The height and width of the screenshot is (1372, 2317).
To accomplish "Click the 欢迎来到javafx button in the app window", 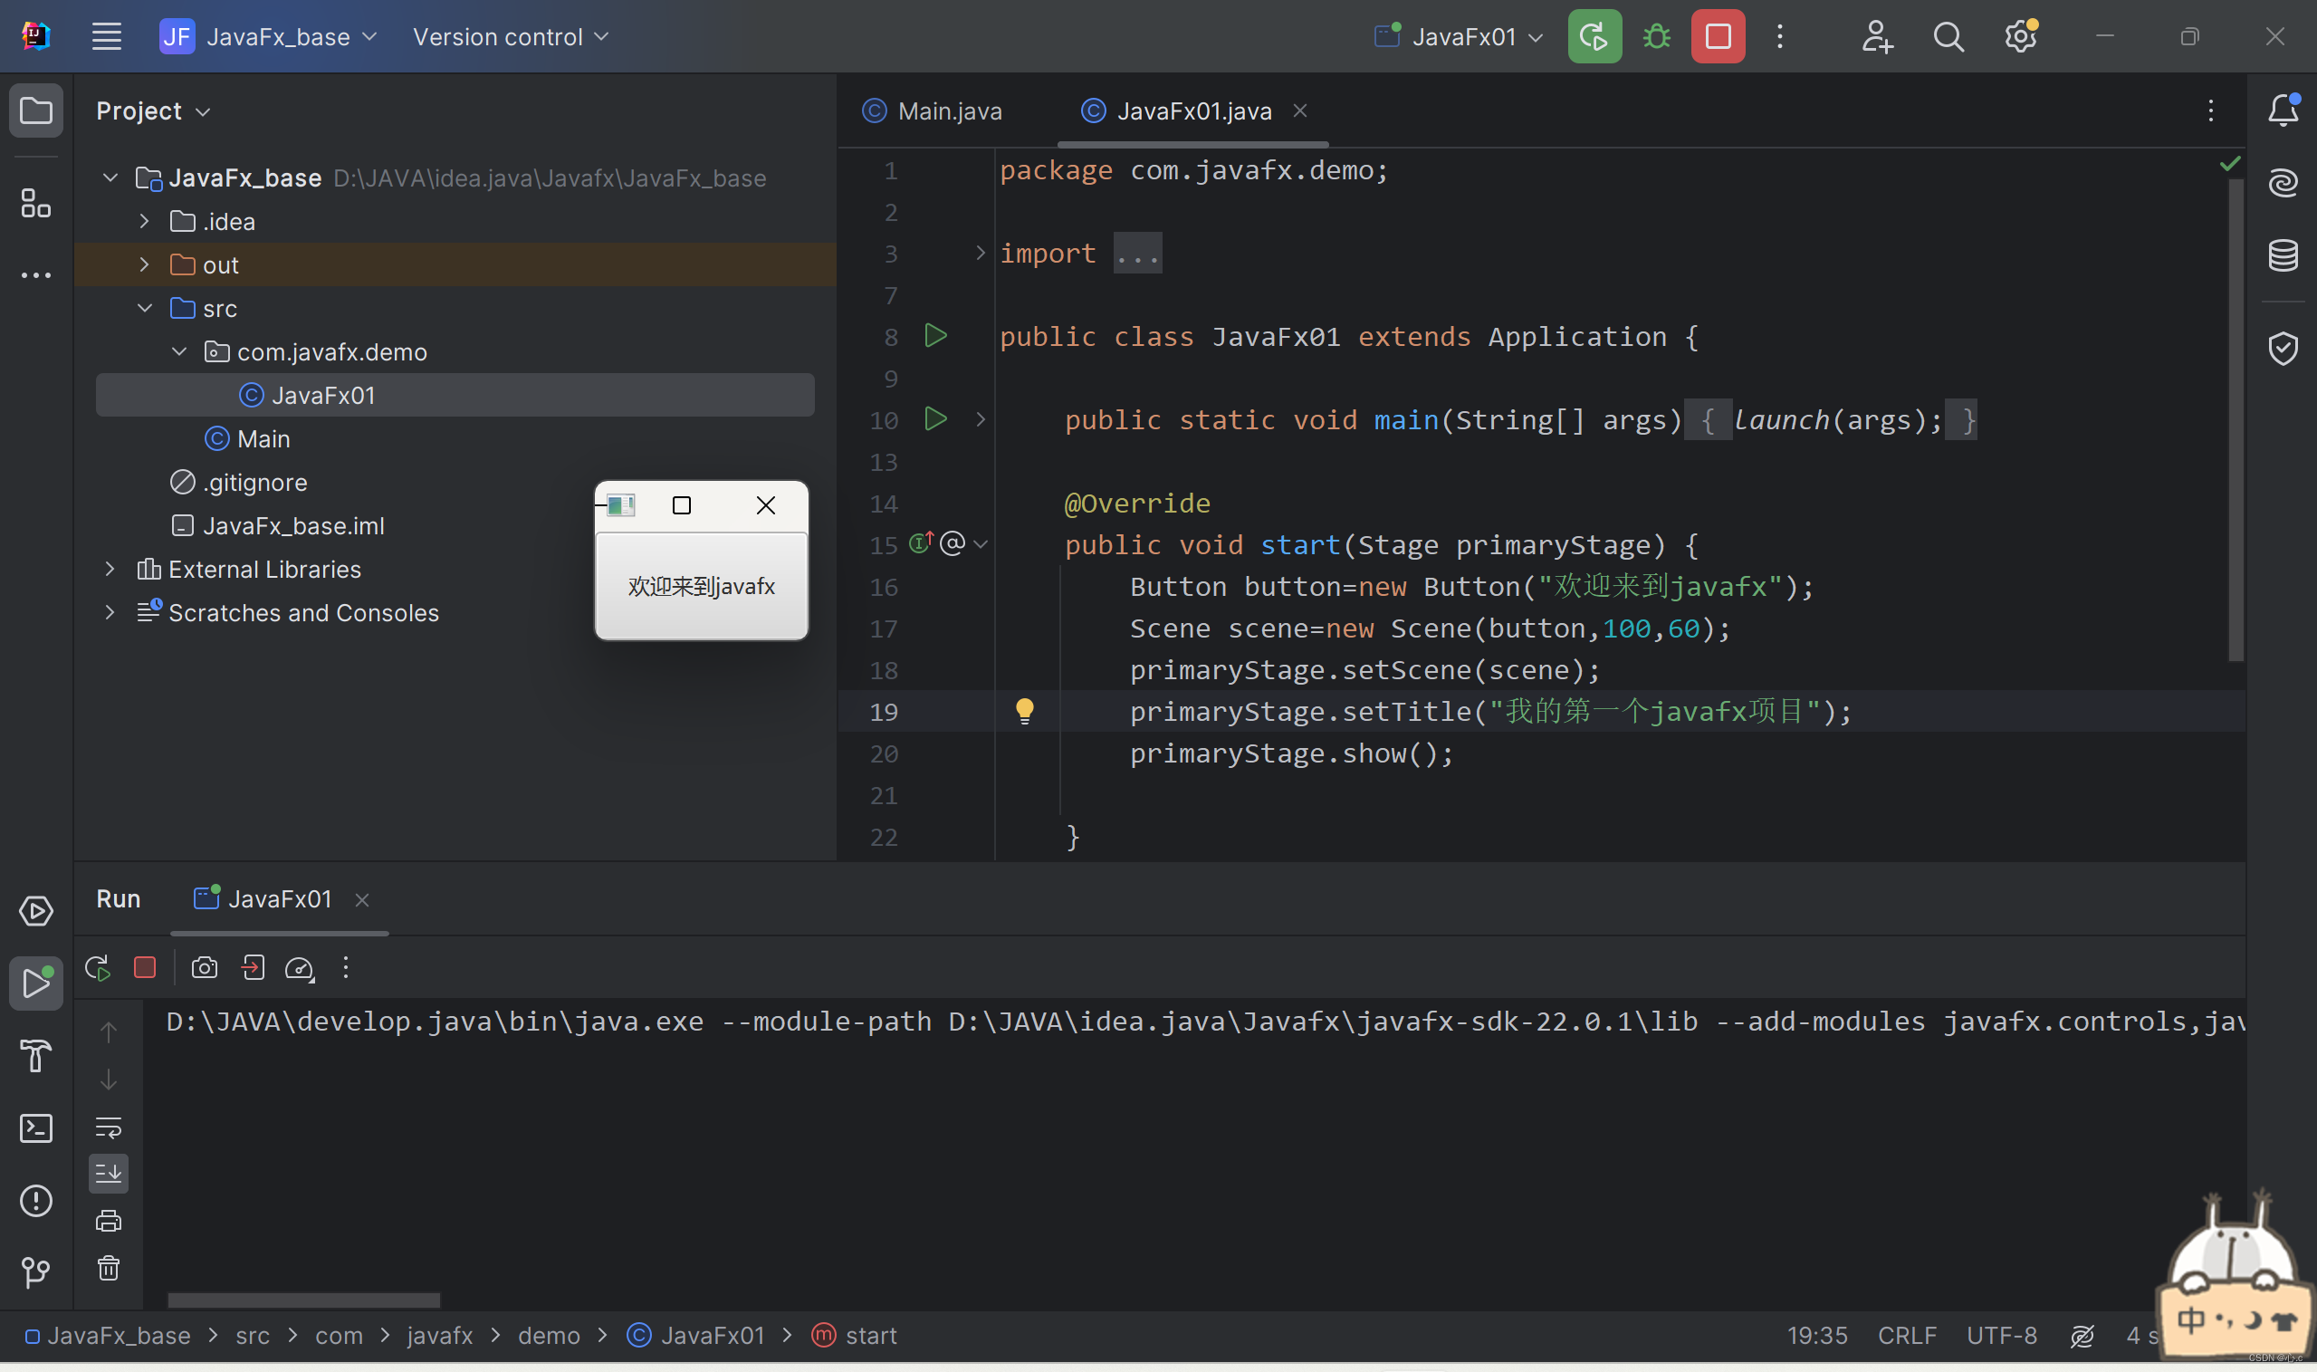I will [702, 586].
